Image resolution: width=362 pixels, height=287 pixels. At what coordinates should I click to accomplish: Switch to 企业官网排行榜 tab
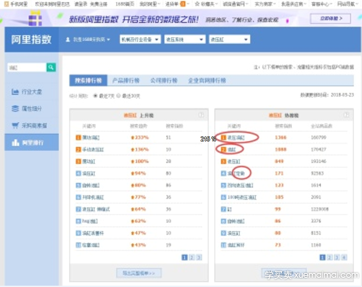(x=207, y=80)
